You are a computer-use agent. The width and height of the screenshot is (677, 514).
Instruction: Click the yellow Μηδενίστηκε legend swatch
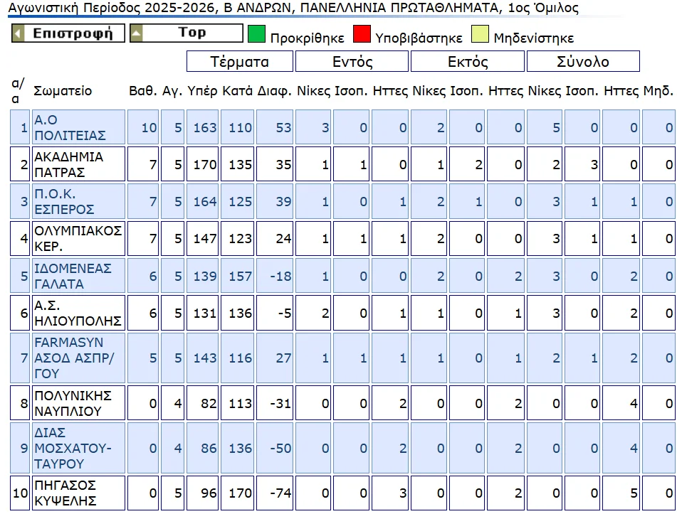[x=481, y=35]
